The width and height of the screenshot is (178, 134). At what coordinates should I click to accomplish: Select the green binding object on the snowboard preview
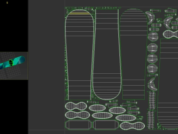11,63
